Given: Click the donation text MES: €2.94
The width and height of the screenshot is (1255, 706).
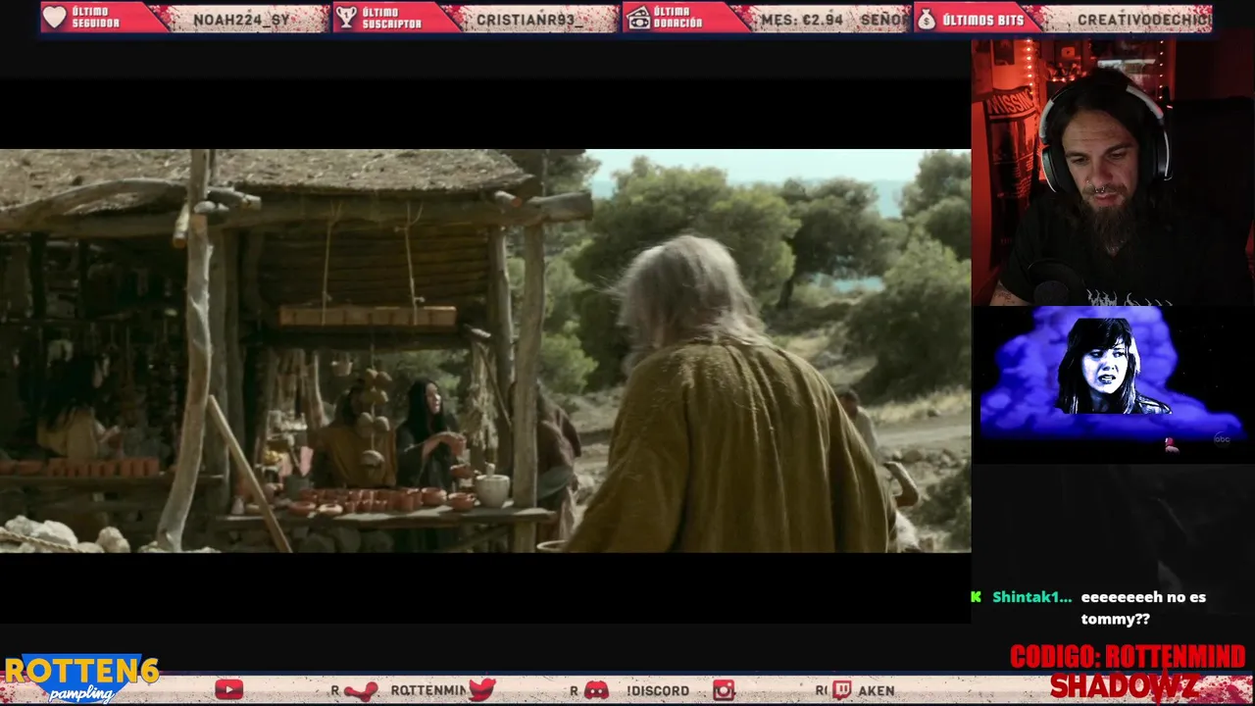Looking at the screenshot, I should tap(801, 20).
